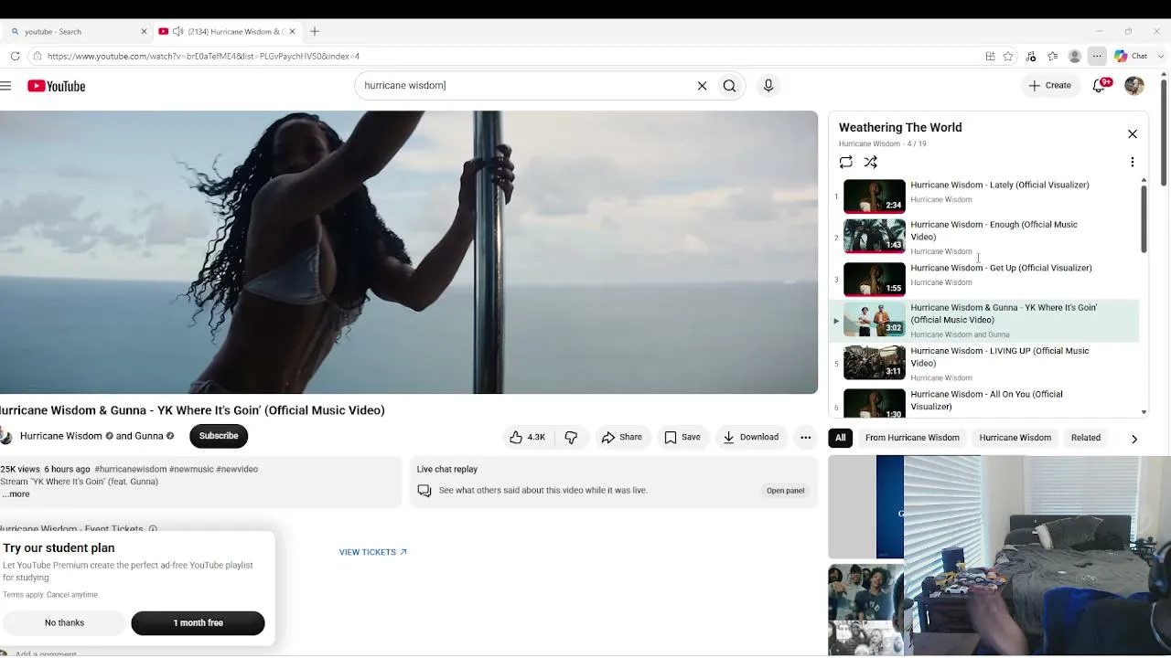1171x658 pixels.
Task: Open the Create menu
Action: pyautogui.click(x=1049, y=86)
